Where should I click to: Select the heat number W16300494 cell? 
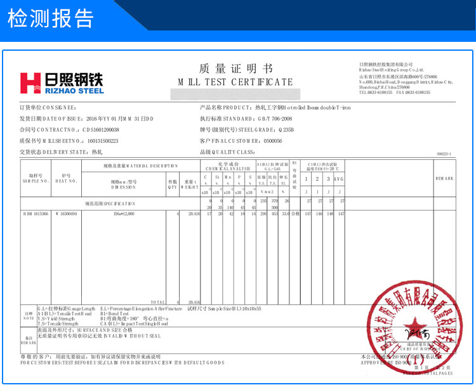click(x=66, y=214)
